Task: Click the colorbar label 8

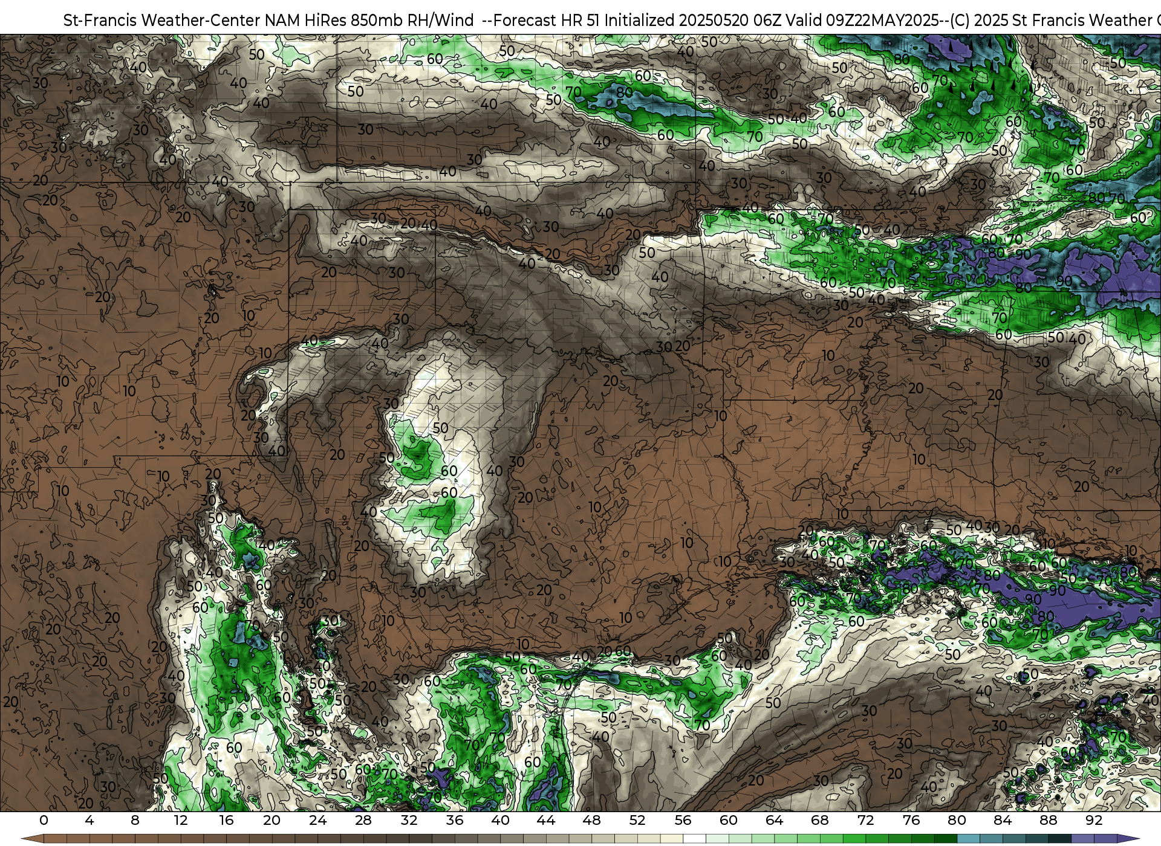Action: pyautogui.click(x=135, y=821)
